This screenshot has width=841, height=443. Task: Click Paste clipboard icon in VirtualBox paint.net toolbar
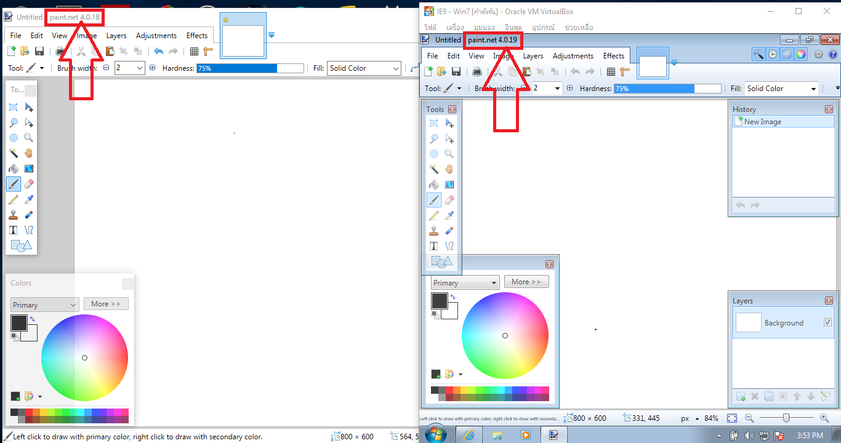click(526, 71)
